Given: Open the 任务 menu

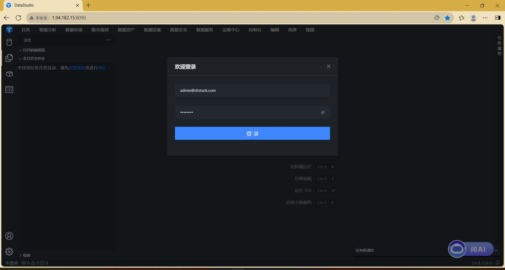Looking at the screenshot, I should point(26,30).
